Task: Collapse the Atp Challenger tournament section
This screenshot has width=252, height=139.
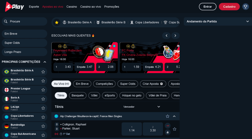Action: point(174,116)
